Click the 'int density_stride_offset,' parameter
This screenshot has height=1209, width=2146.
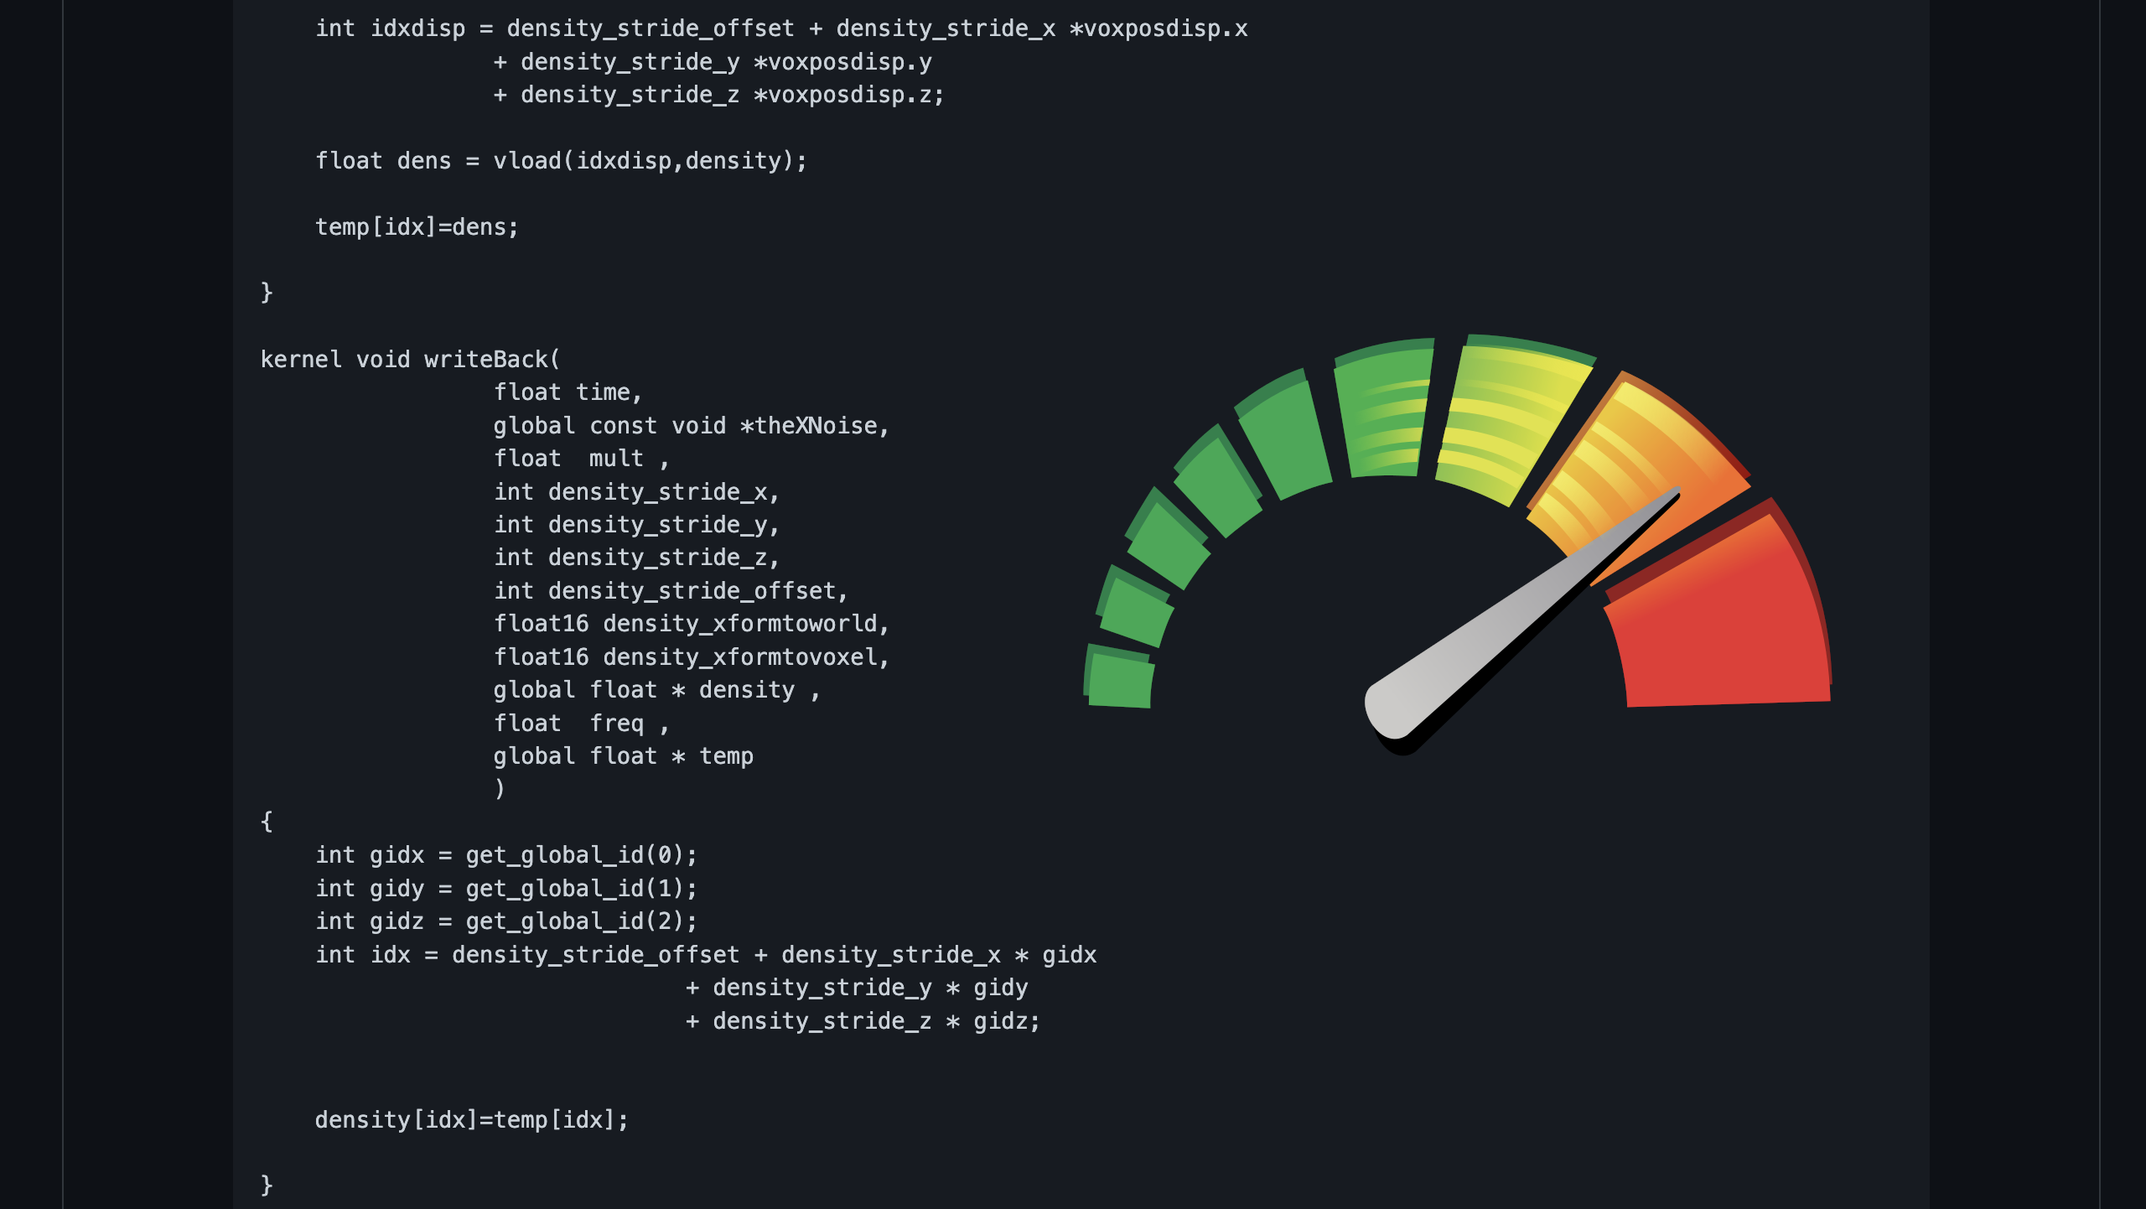671,591
